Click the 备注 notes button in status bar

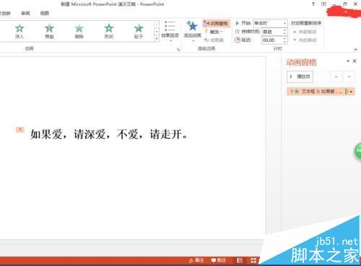pos(196,260)
